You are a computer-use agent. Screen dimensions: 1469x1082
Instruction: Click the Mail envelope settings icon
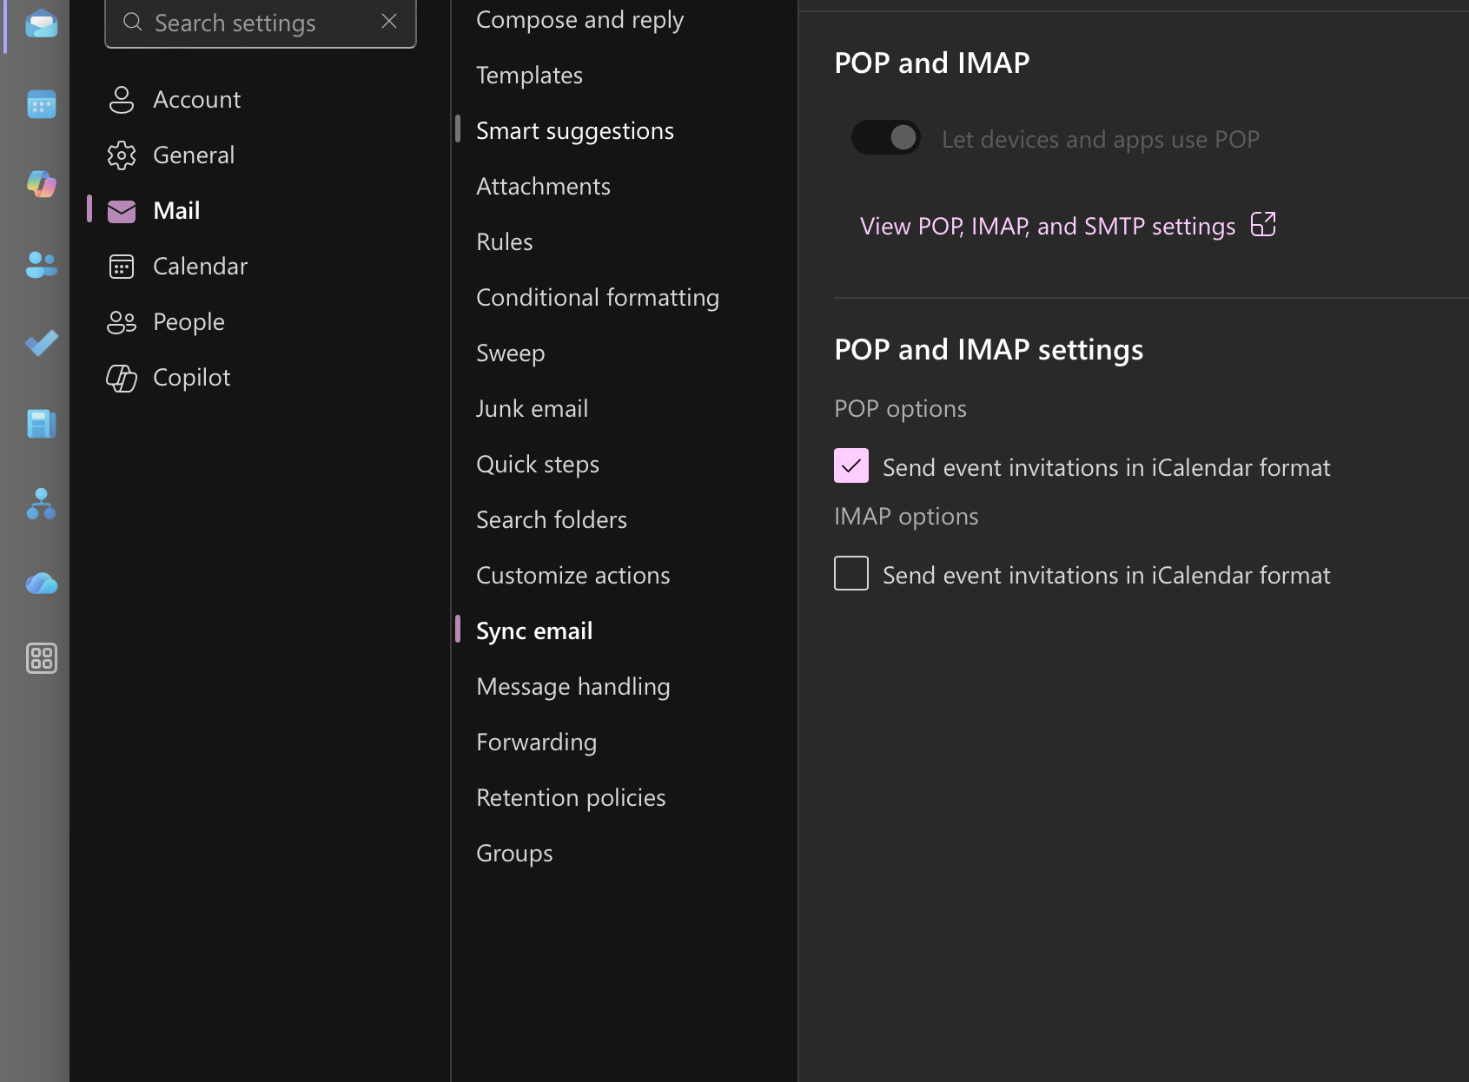pos(122,211)
